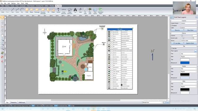Image resolution: width=198 pixels, height=111 pixels.
Task: Select the Rounded Rectangle tool
Action: [43, 11]
